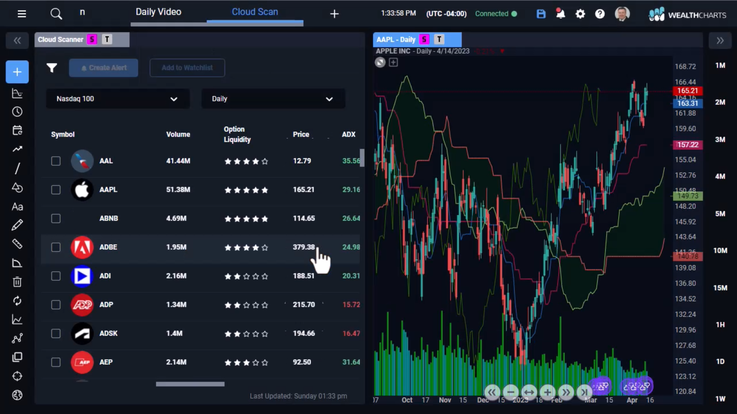Open the line chart type icon

(17, 319)
